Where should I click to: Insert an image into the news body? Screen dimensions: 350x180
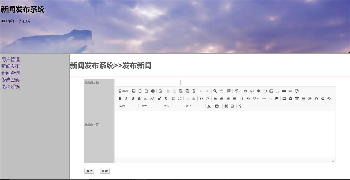(284, 99)
